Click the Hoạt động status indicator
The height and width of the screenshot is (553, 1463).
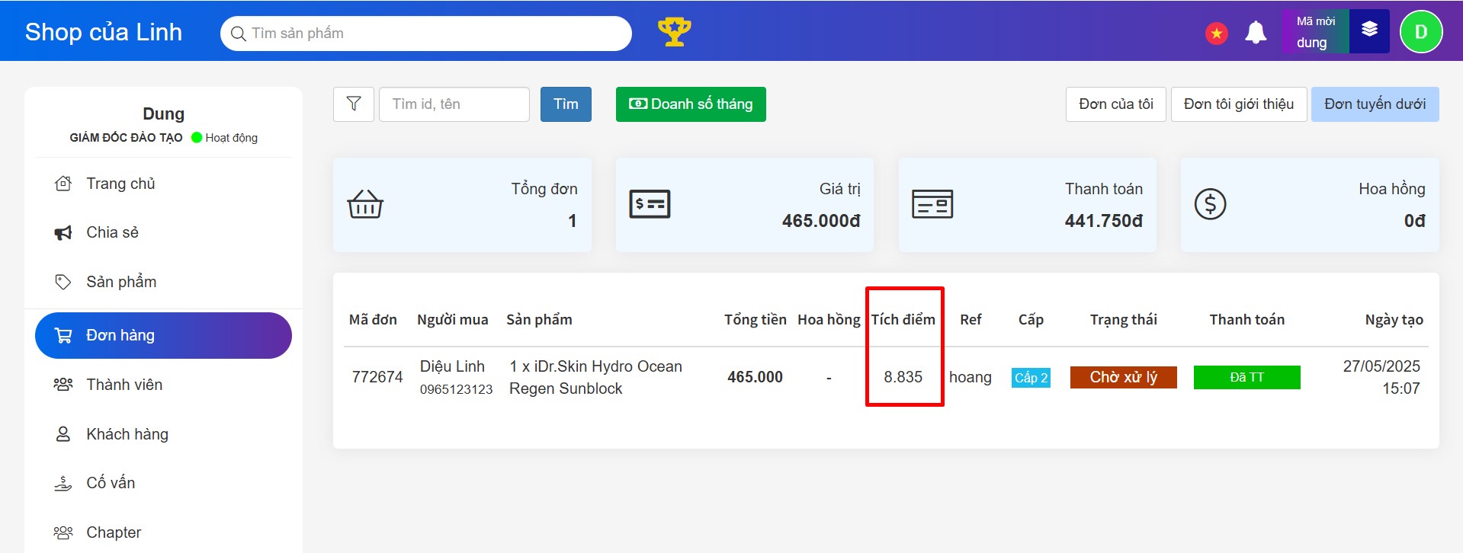pyautogui.click(x=224, y=138)
